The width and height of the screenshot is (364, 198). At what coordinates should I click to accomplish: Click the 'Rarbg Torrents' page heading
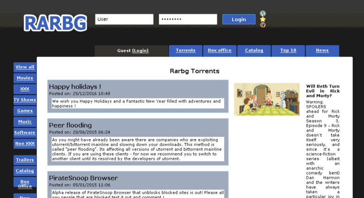point(194,71)
